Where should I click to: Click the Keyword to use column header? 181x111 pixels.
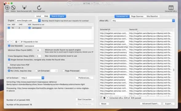click(38, 25)
